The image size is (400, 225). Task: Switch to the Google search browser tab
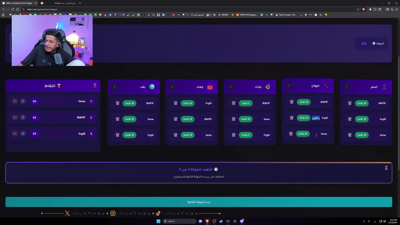(59, 3)
